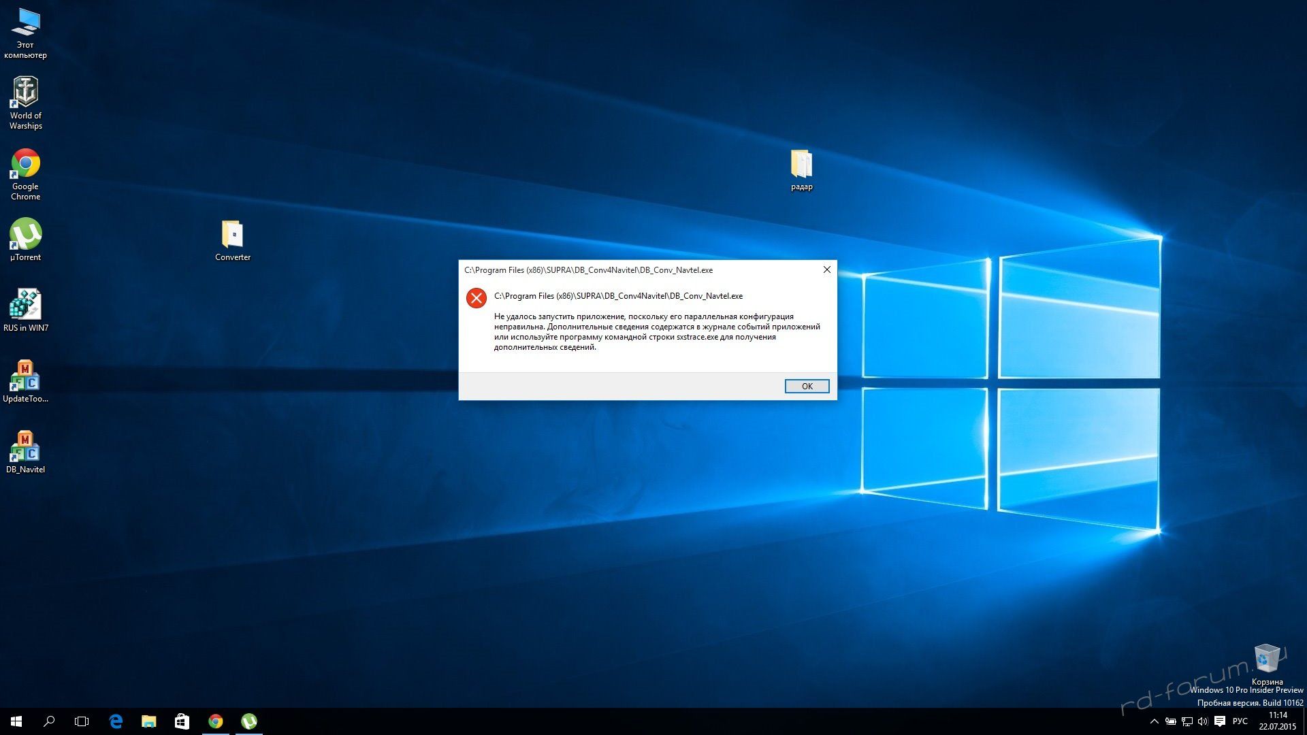This screenshot has height=735, width=1307.
Task: Switch input language РУС indicator
Action: pos(1240,721)
